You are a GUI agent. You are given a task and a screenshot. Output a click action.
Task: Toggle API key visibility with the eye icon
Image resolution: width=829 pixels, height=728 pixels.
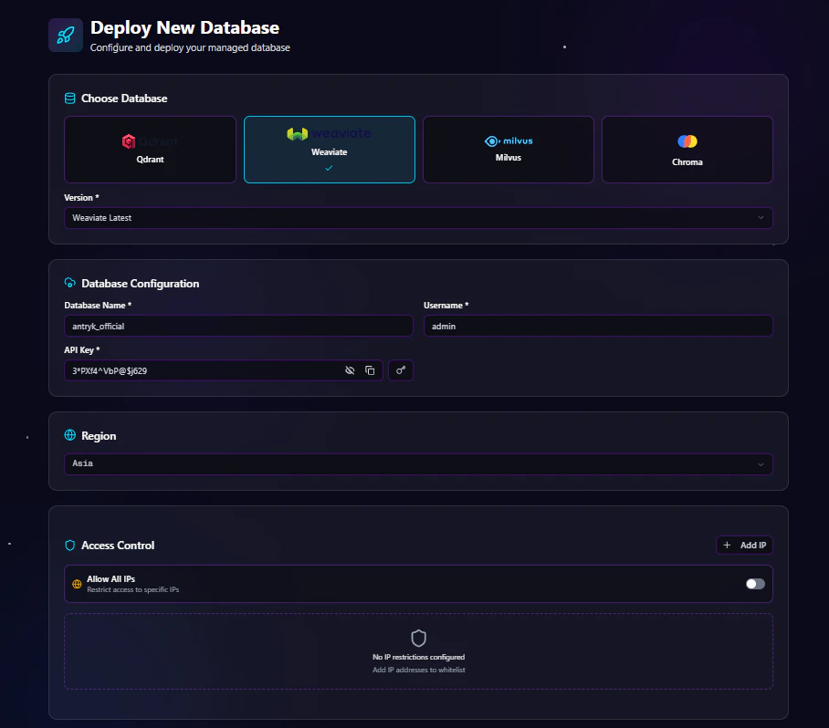pyautogui.click(x=350, y=370)
